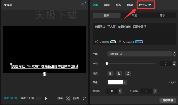Click the white text color swatch

coord(115,82)
